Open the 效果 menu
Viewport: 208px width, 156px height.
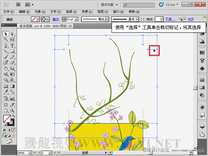pos(87,12)
